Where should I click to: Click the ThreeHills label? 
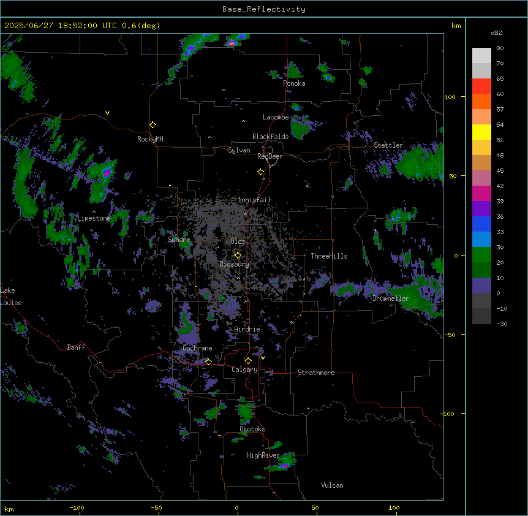330,256
